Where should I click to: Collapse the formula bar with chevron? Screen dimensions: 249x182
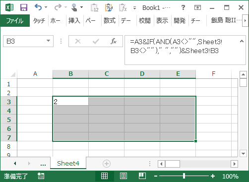point(242,41)
